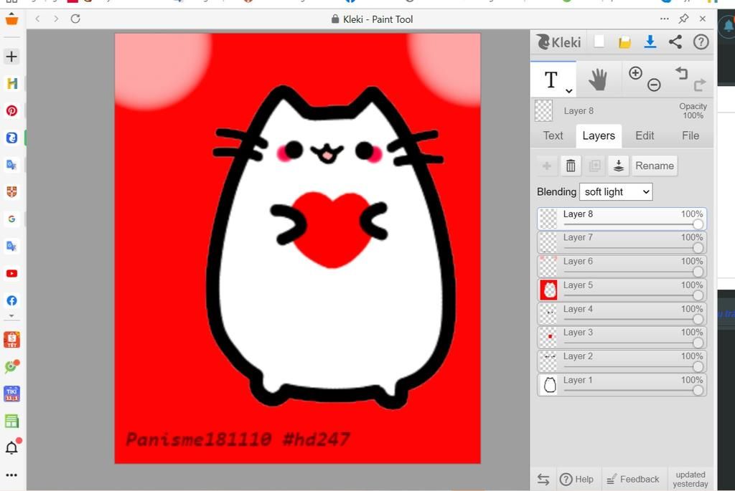Select Layer 7 in the list
This screenshot has height=491, width=735.
(622, 242)
